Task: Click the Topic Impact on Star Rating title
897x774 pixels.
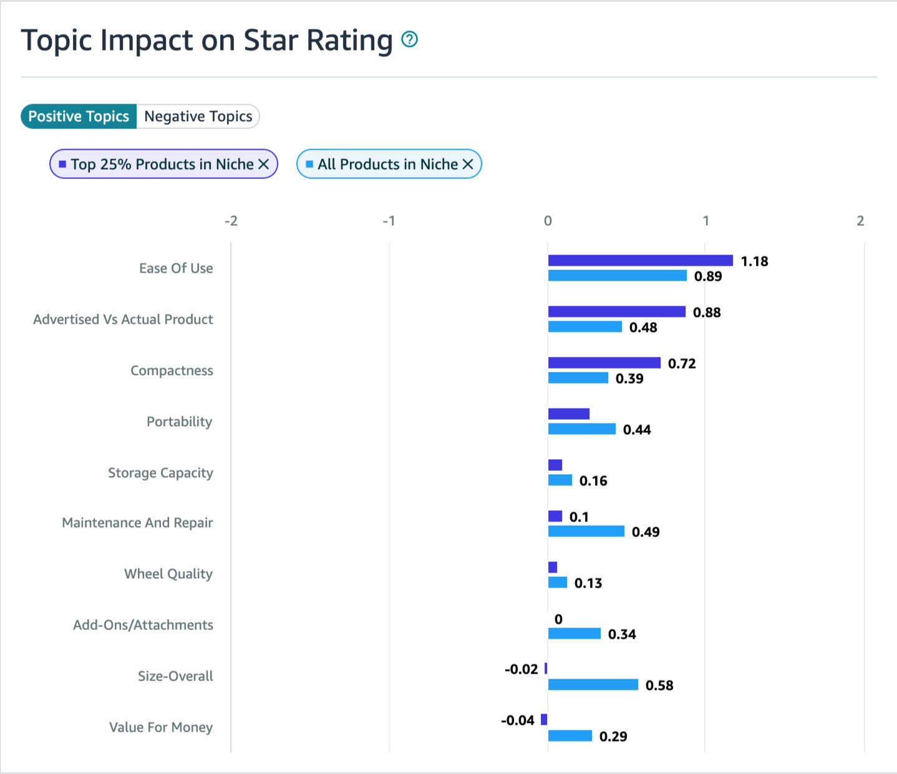Action: (206, 41)
